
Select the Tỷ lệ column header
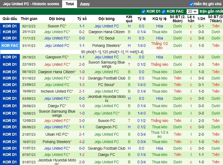(141, 19)
